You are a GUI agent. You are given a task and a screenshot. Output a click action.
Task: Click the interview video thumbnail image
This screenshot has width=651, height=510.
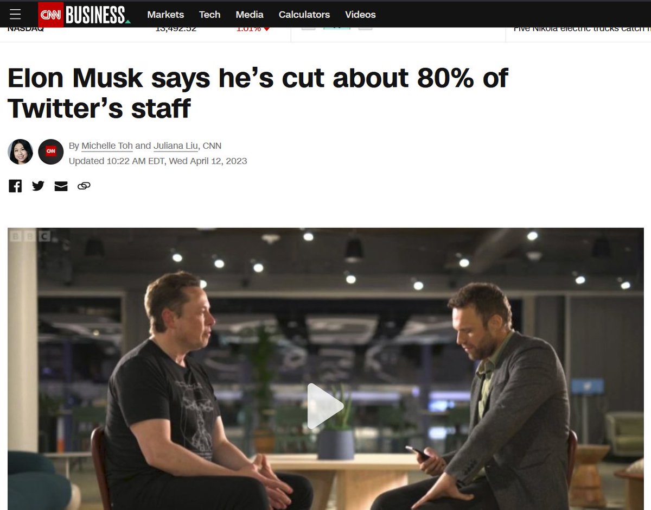[325, 369]
